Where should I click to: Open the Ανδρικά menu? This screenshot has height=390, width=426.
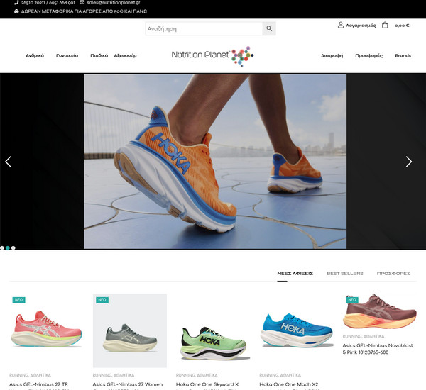point(35,55)
